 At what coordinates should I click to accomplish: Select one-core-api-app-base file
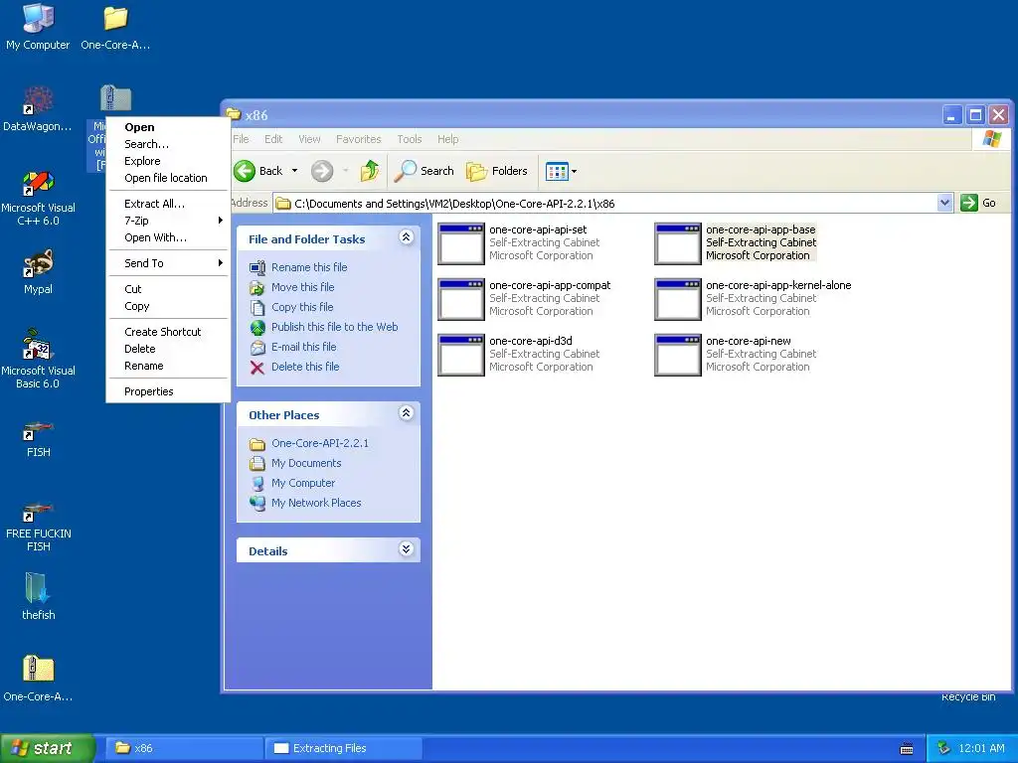(x=736, y=243)
